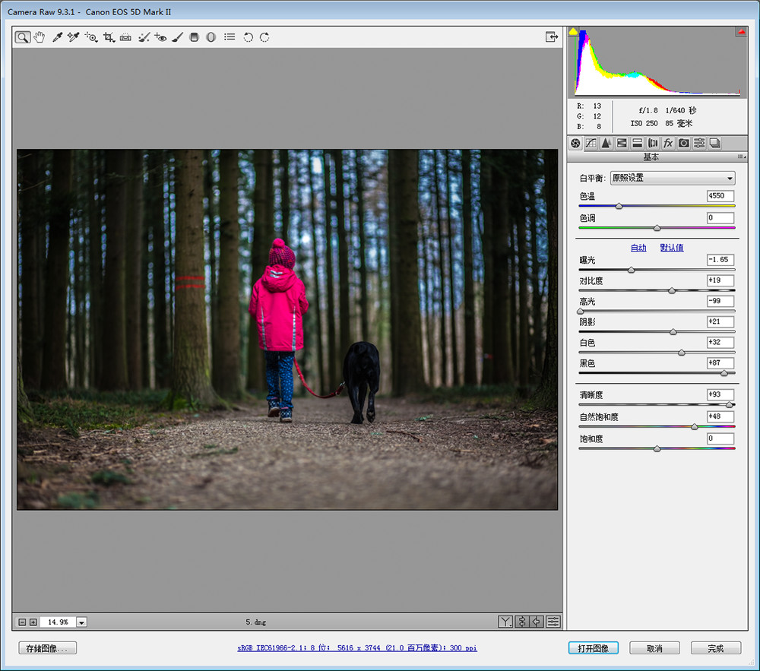Screen dimensions: 760x671
Task: Pick the Graduated Filter tool
Action: [x=194, y=37]
